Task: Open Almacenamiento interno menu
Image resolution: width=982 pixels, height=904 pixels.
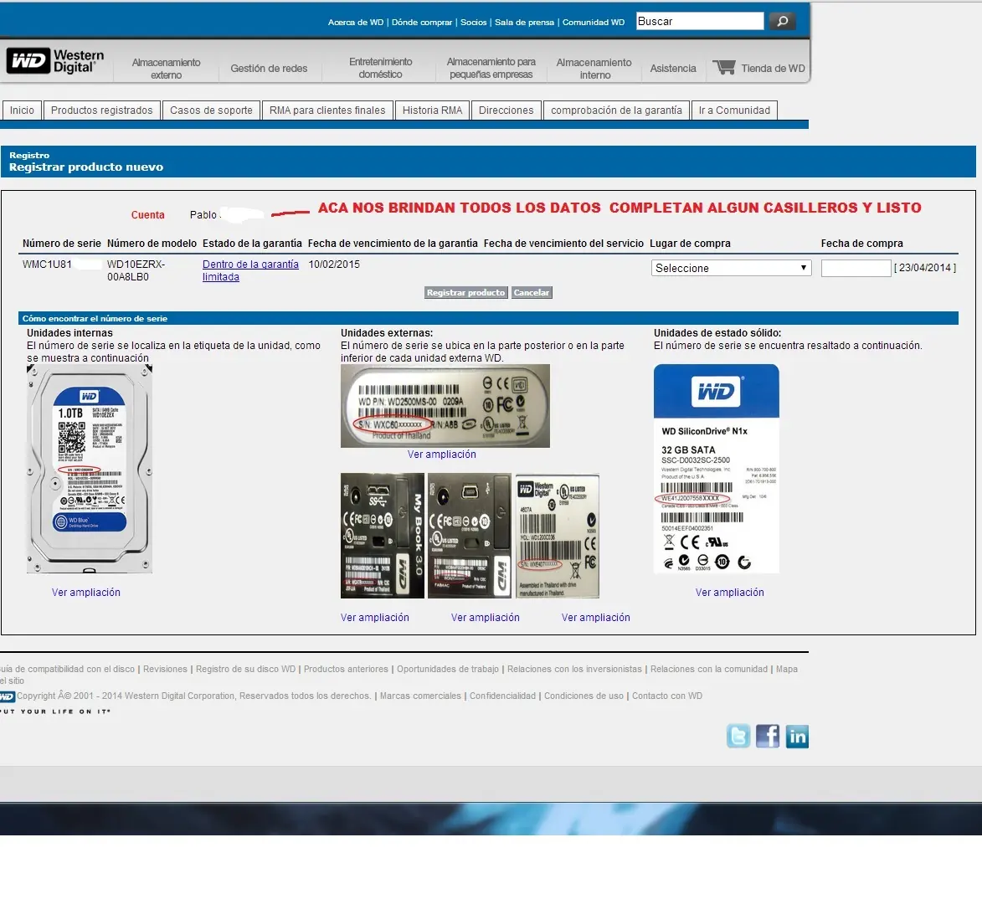Action: click(594, 69)
